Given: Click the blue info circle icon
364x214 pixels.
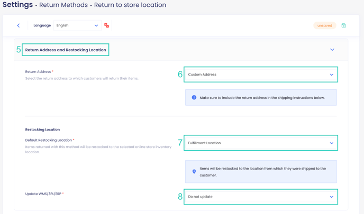Looking at the screenshot, I should (x=194, y=98).
